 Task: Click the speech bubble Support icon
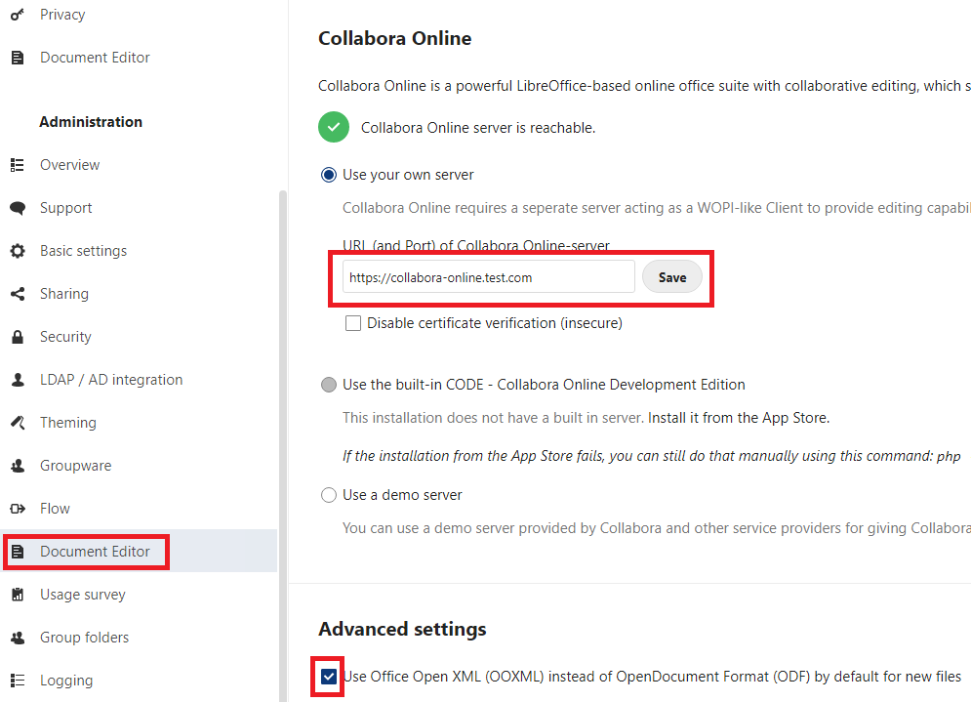pyautogui.click(x=18, y=208)
